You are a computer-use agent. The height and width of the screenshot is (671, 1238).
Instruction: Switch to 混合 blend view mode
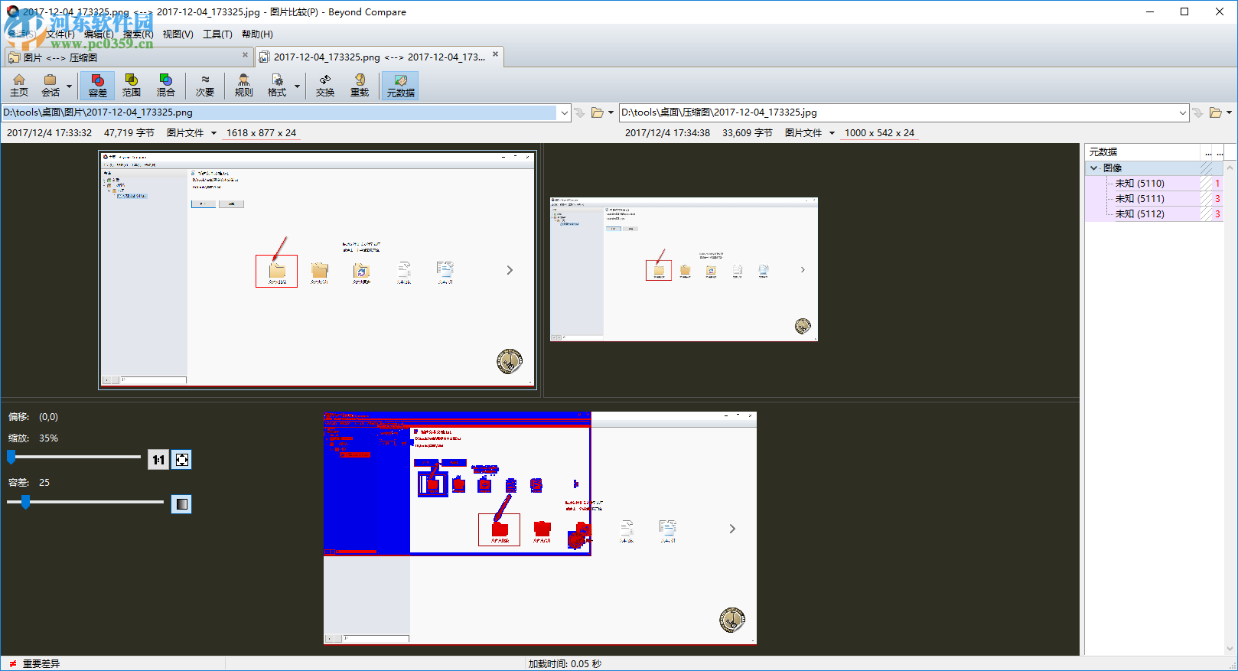165,86
